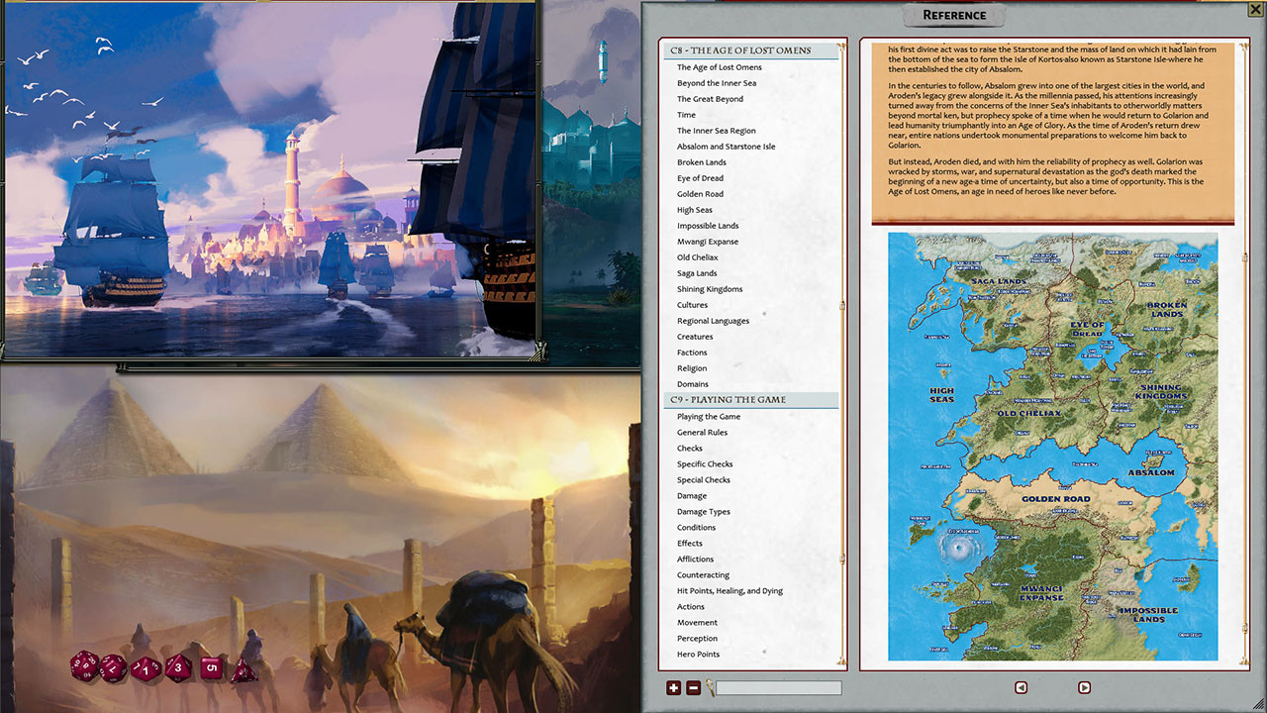
Task: Select the d10 die showing 1
Action: coord(146,668)
